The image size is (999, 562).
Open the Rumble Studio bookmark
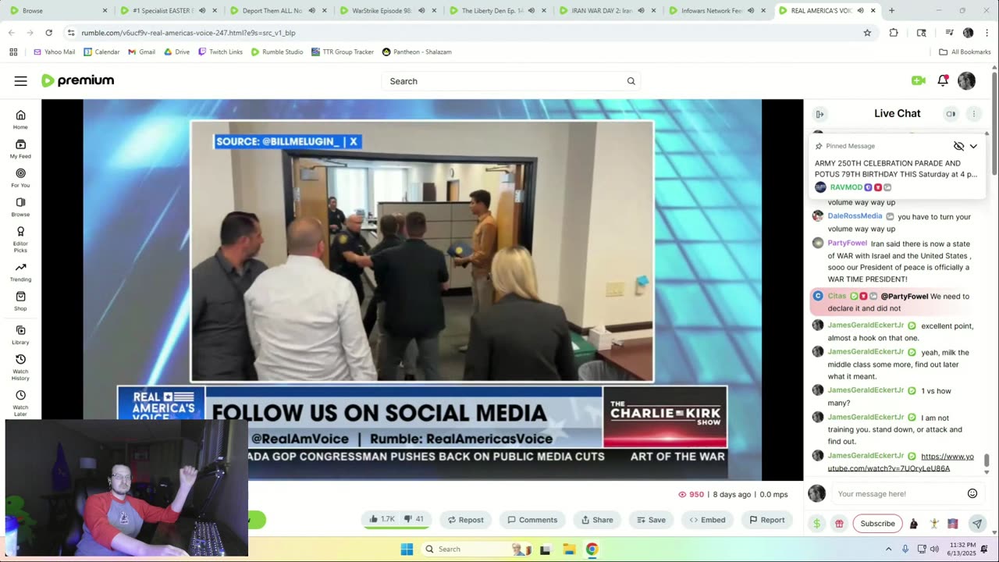[x=277, y=52]
